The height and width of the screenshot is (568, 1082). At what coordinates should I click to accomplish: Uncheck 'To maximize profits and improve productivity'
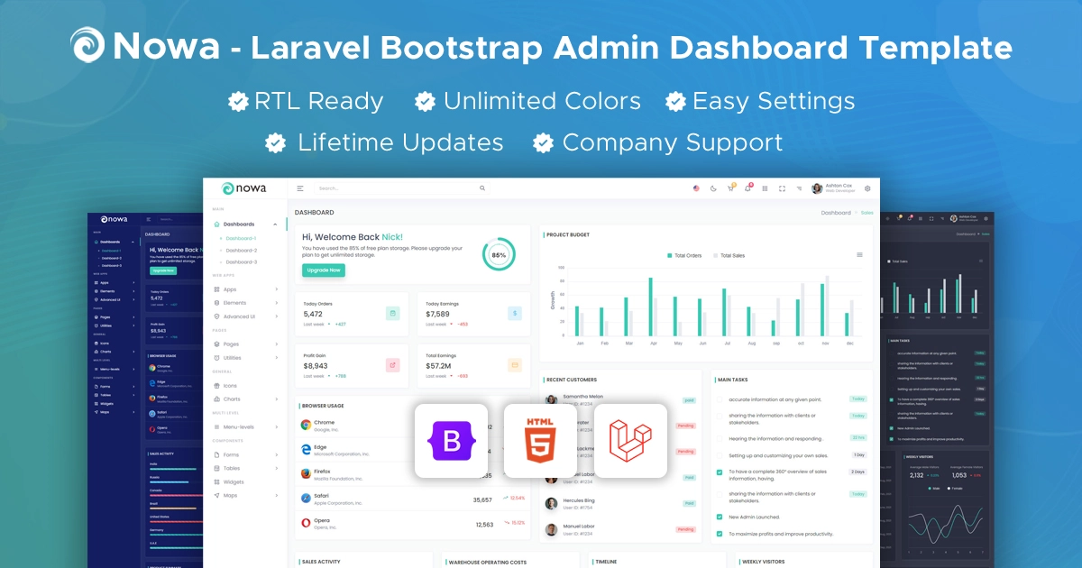point(720,534)
